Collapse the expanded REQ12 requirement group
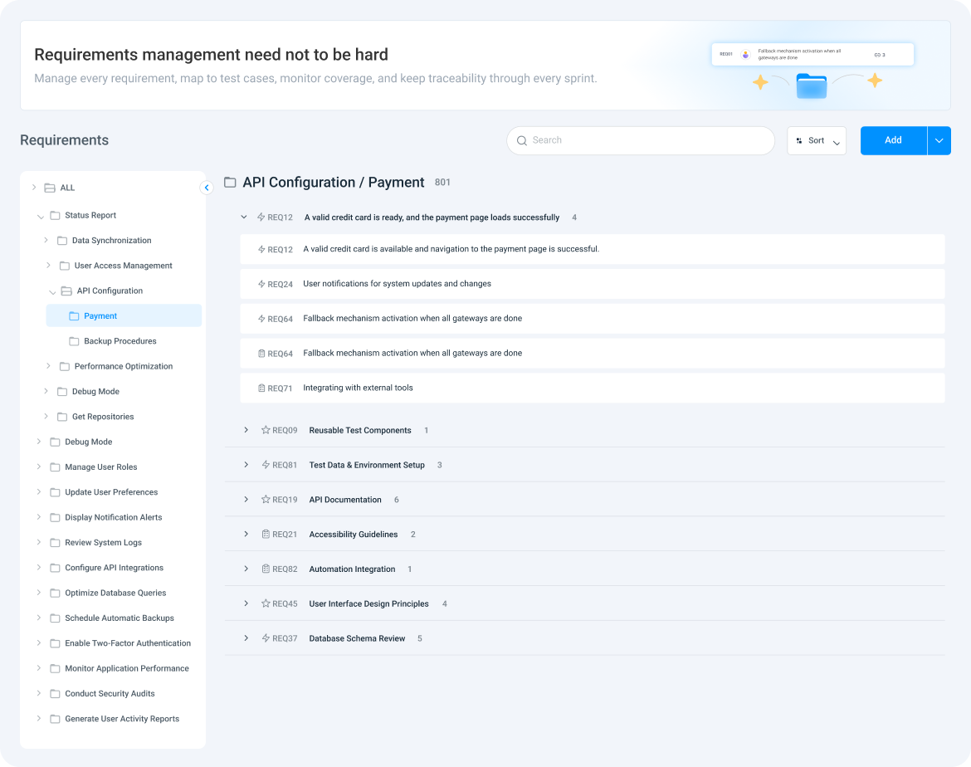 coord(244,217)
